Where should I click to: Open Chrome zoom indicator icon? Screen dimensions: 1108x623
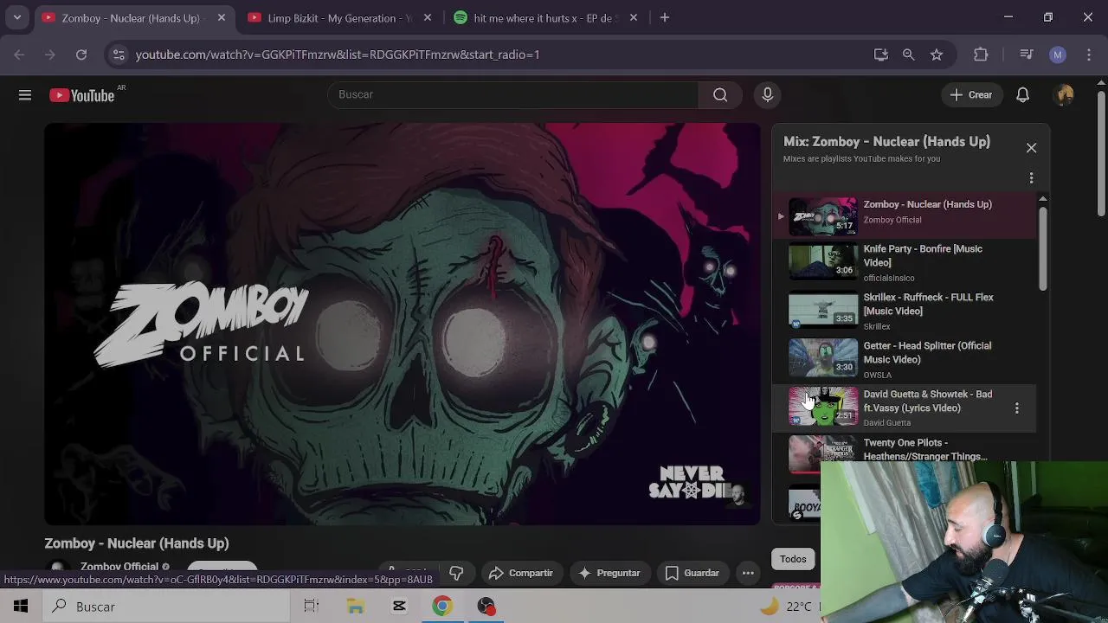(x=908, y=55)
